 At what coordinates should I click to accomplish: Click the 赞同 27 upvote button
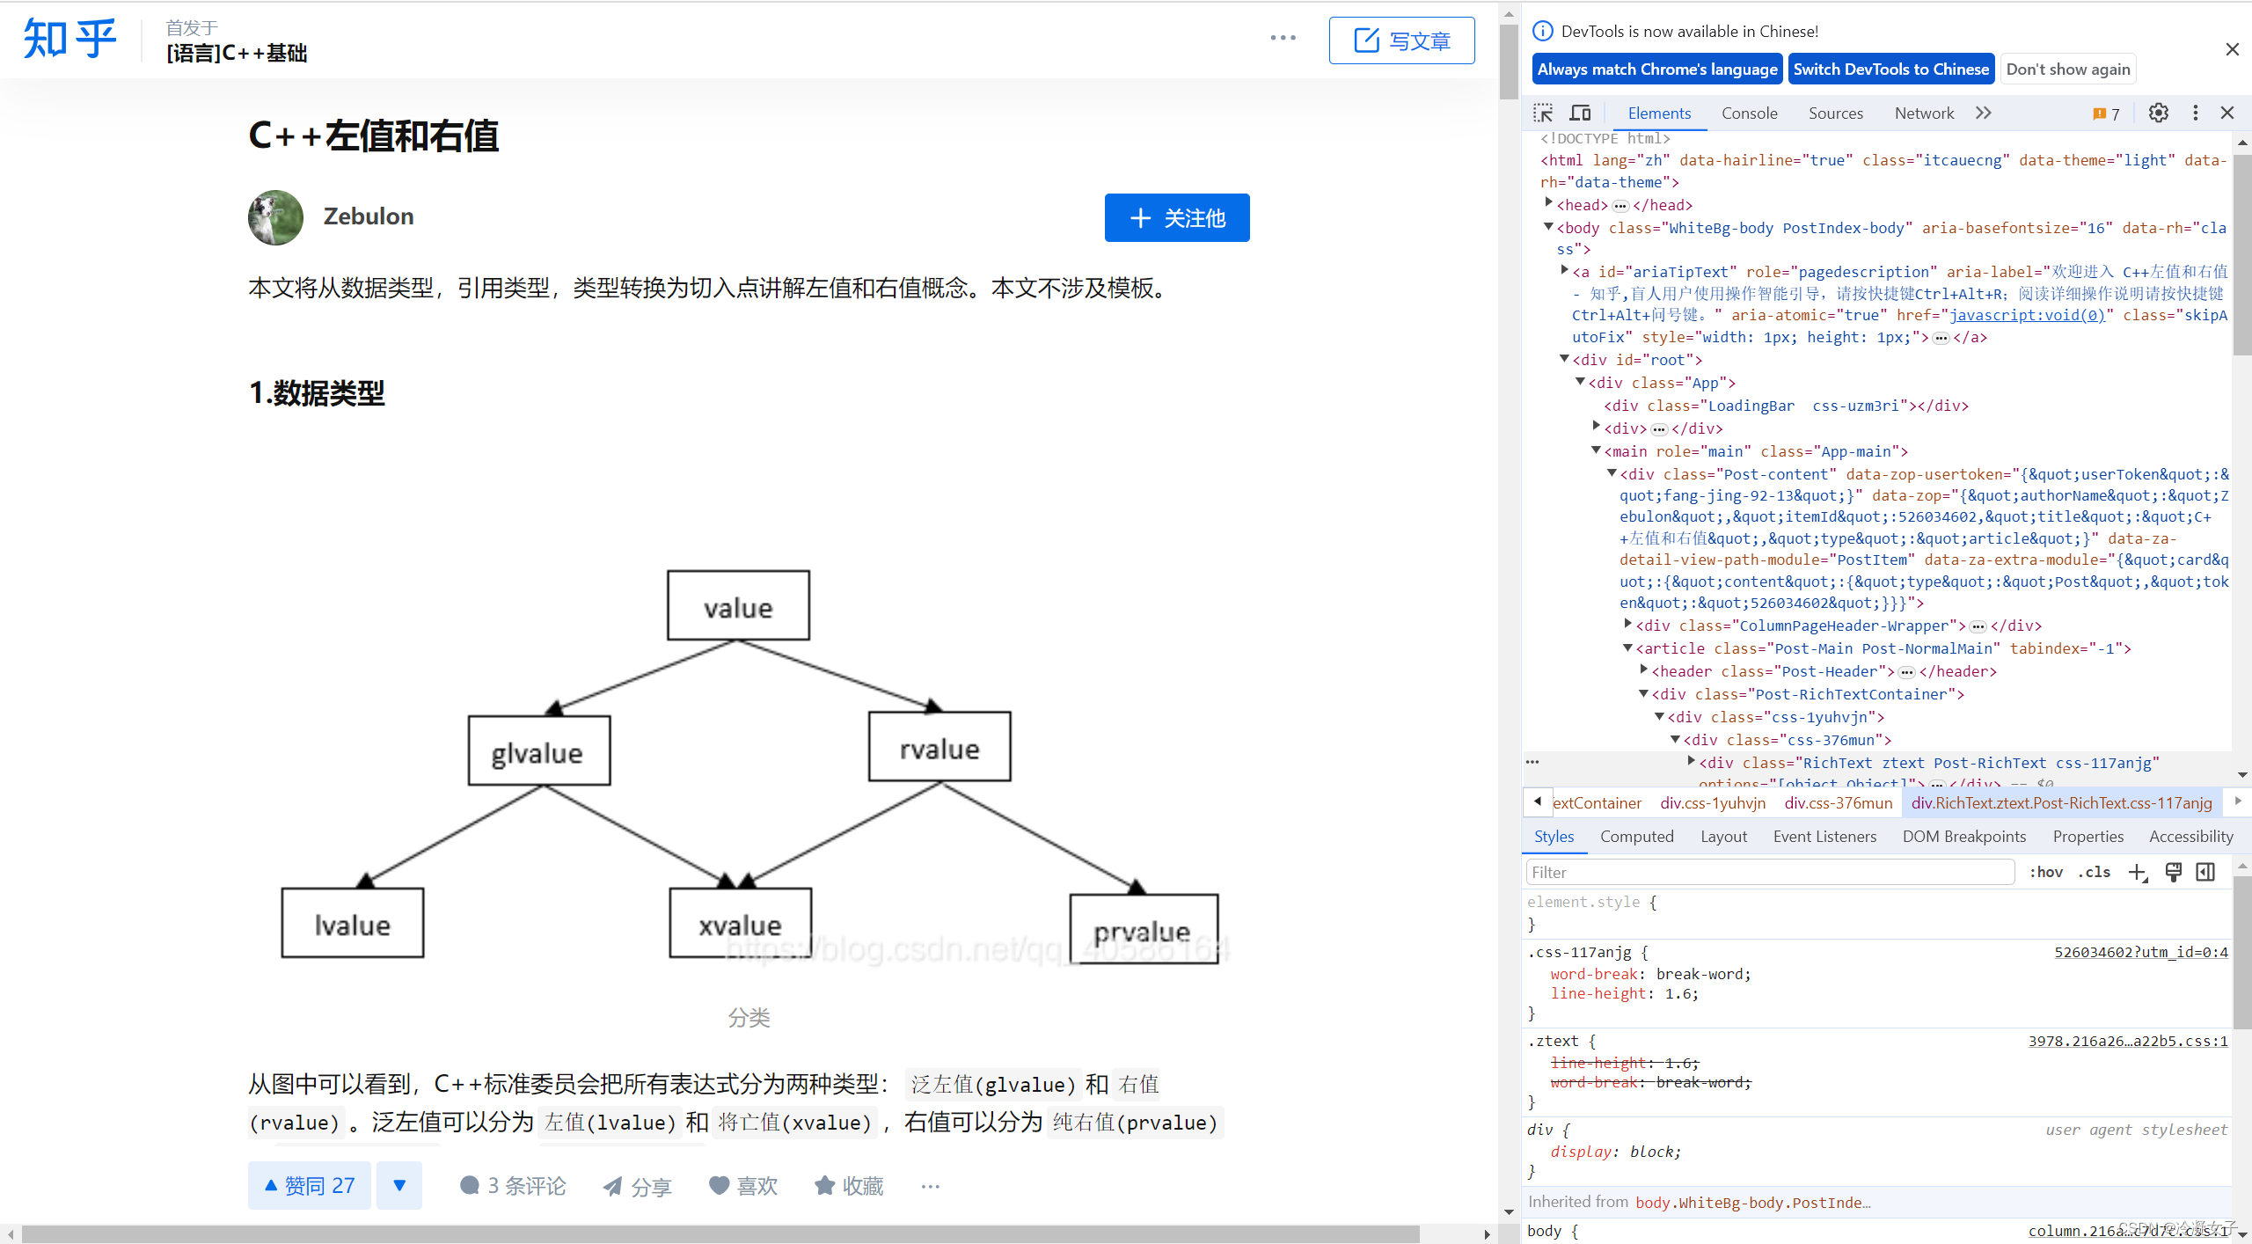pos(310,1185)
